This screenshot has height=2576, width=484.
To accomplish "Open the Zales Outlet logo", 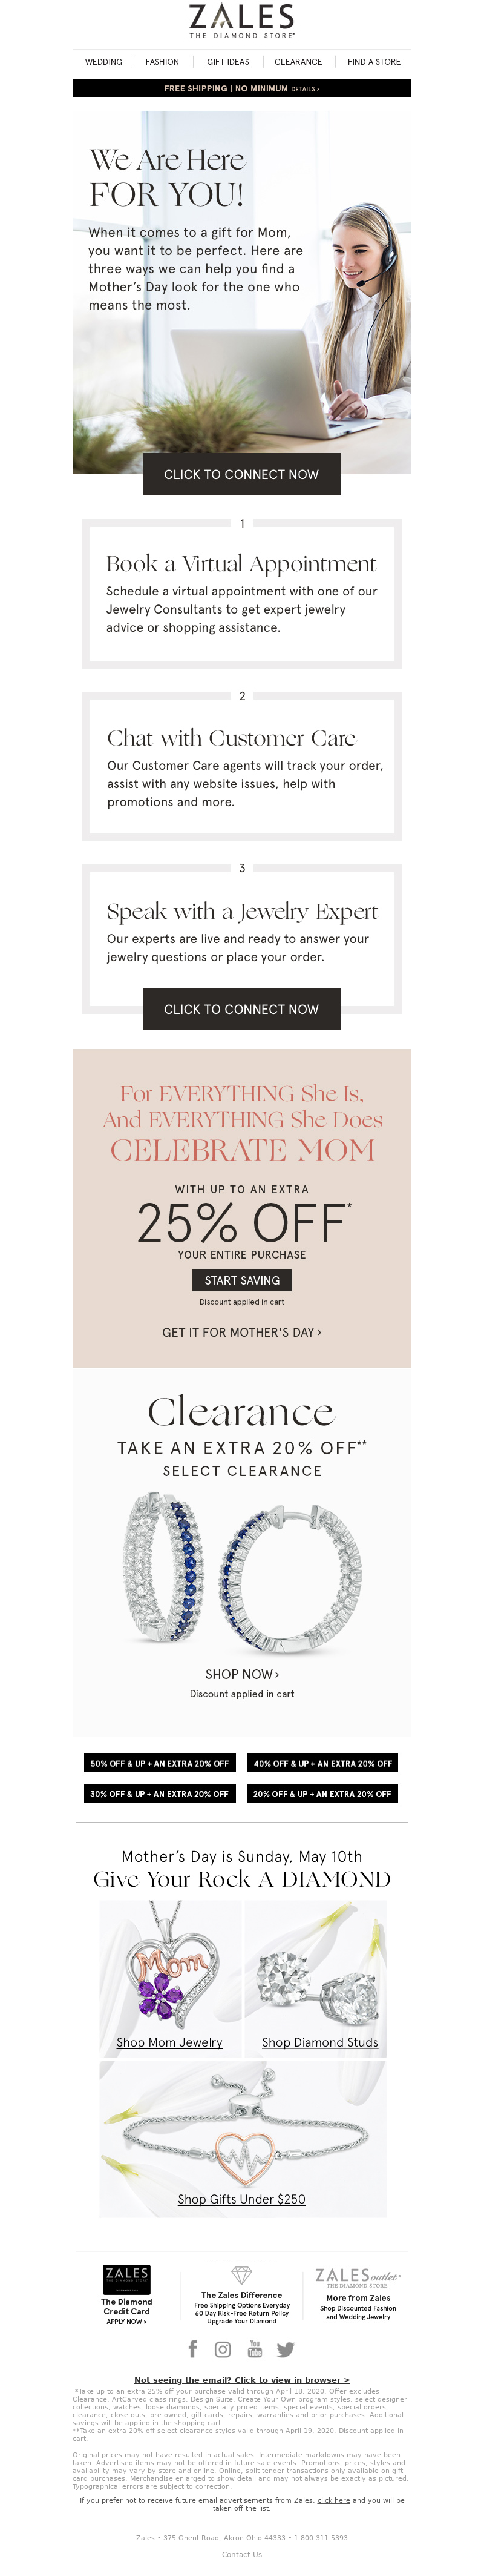I will point(358,2277).
